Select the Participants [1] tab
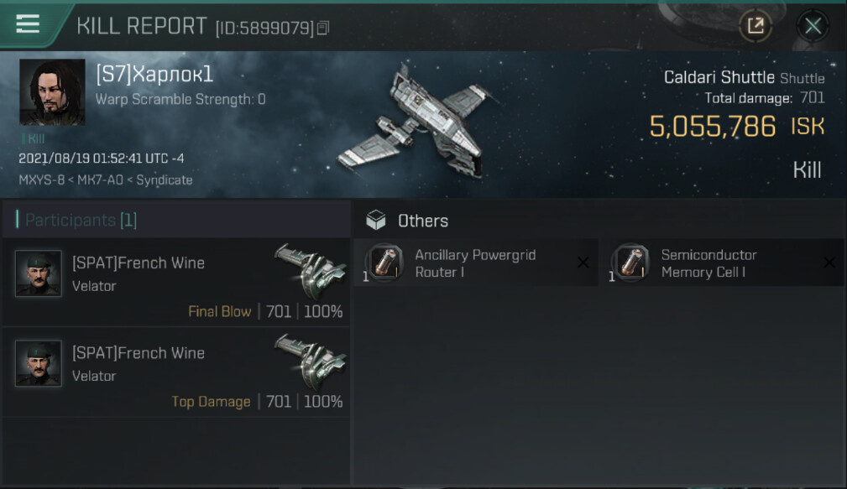847x489 pixels. (x=81, y=220)
